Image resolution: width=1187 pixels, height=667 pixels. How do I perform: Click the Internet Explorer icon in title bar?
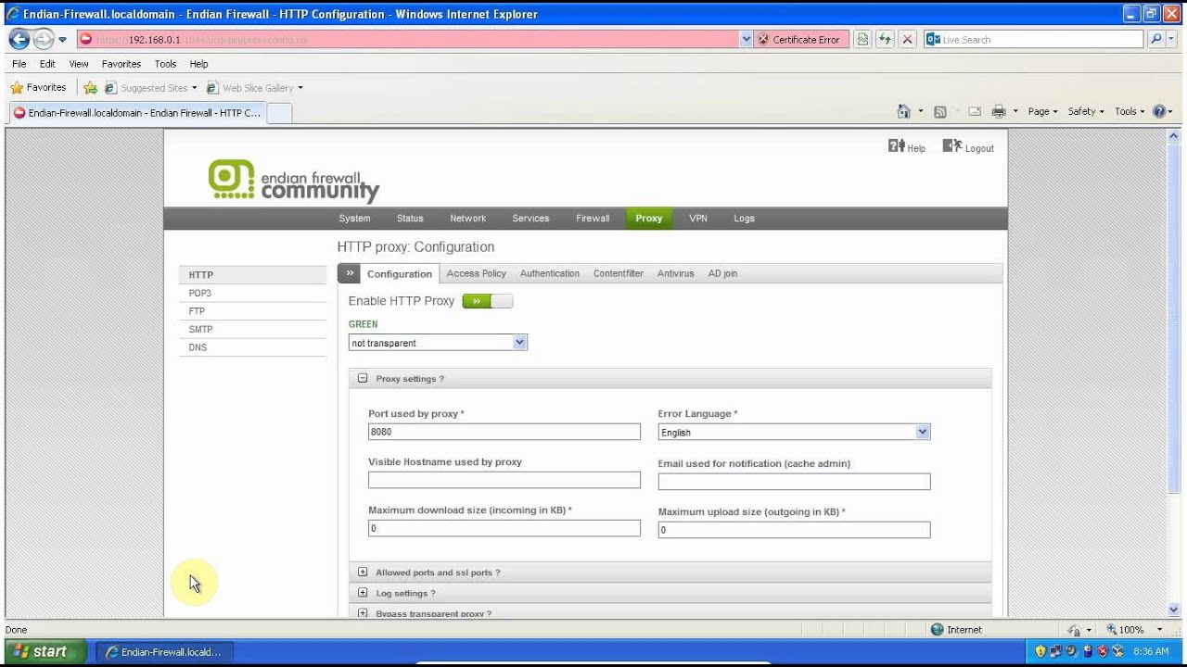[12, 14]
